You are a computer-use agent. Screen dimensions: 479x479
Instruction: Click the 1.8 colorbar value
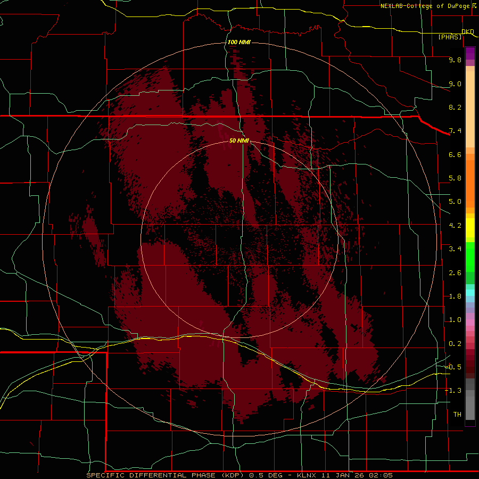[x=455, y=296]
